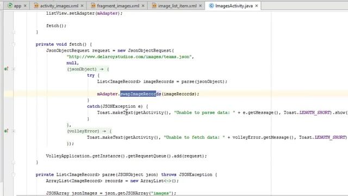Viewport: 348px width, 196px height.
Task: Click the fold-end marker closing the fetch method
Action: tap(14, 162)
